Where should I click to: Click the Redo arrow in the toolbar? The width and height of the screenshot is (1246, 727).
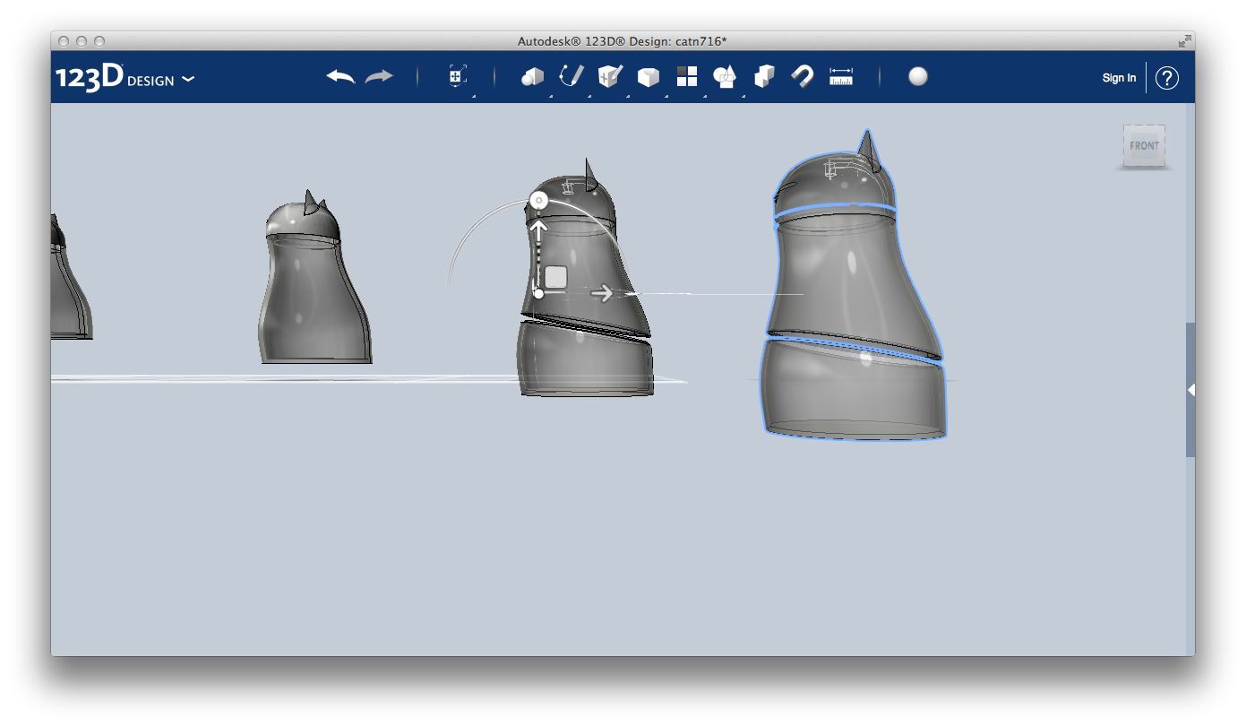coord(379,77)
